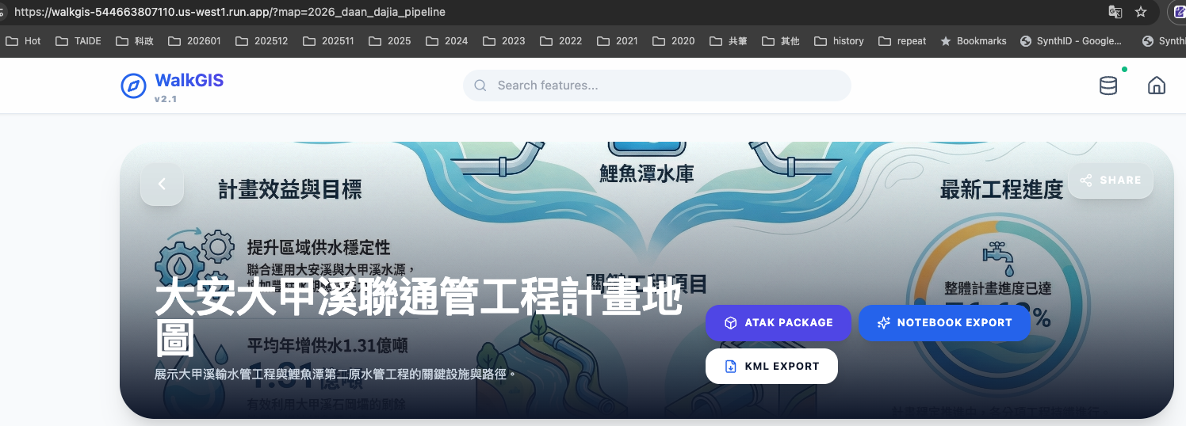This screenshot has width=1186, height=426.
Task: Open the 2025 bookmarks folder
Action: [x=390, y=40]
